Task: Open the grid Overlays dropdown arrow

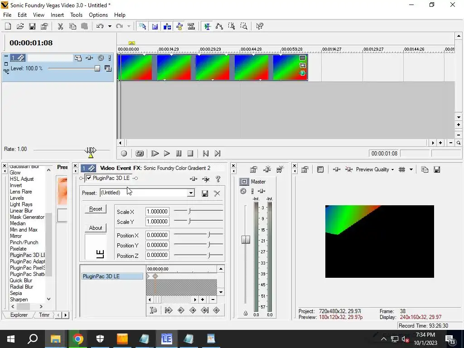Action: pyautogui.click(x=411, y=169)
